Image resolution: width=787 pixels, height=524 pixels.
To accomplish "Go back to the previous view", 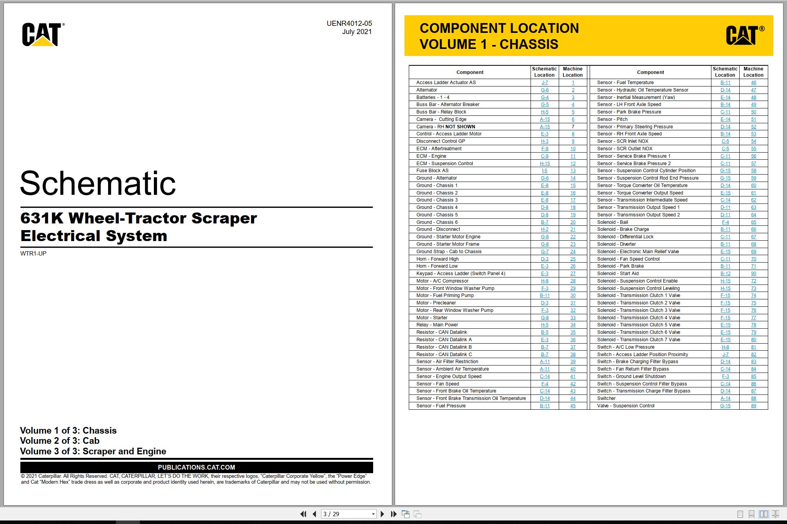I will [x=406, y=514].
